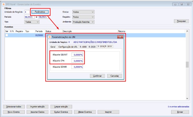Minimize the EFD Reinf window
Screen dimensions: 193x117
(x=175, y=4)
